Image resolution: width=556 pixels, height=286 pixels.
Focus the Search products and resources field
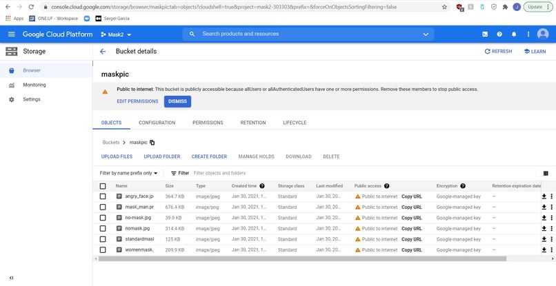[x=308, y=34]
